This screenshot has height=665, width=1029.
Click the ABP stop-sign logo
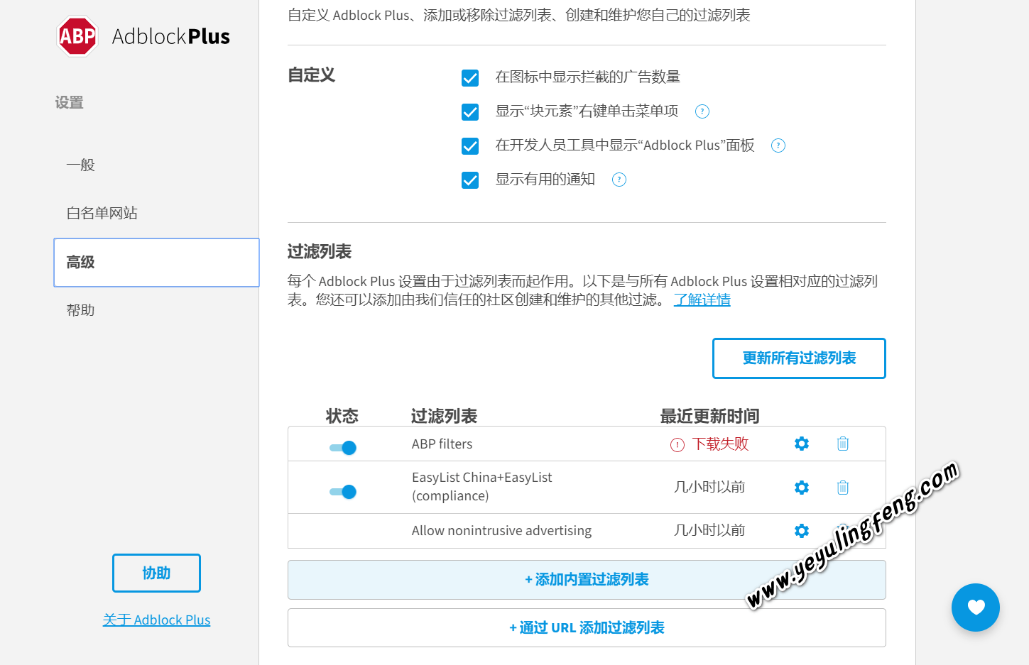pos(77,36)
